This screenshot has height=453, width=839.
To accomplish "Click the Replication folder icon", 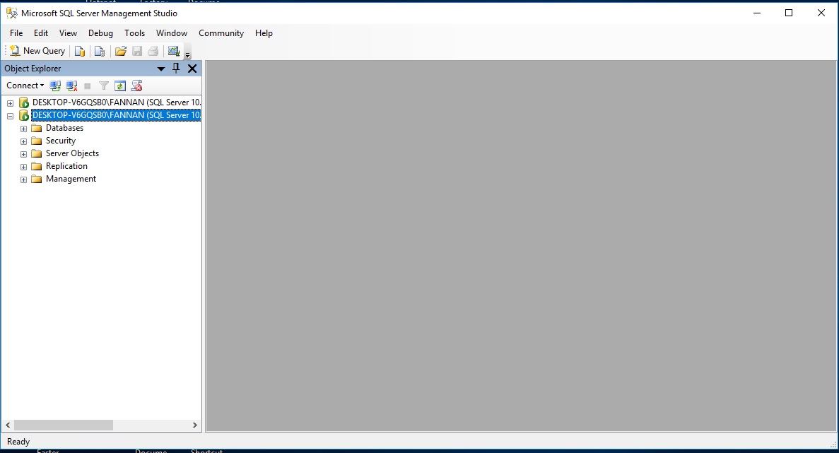I will [x=36, y=166].
